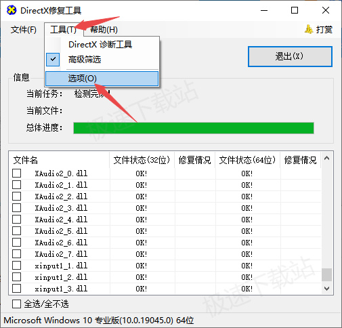Click the 打赏 donate icon
Image resolution: width=342 pixels, height=328 pixels.
(x=309, y=29)
